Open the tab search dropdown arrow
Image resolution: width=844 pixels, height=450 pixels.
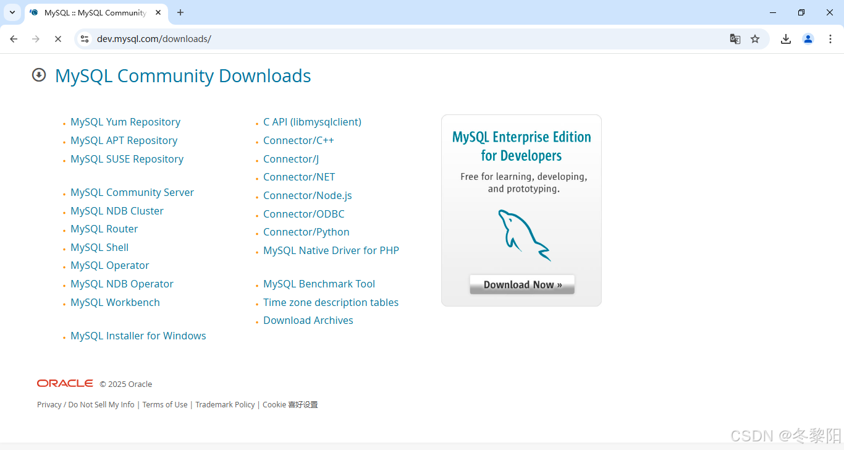click(x=12, y=12)
